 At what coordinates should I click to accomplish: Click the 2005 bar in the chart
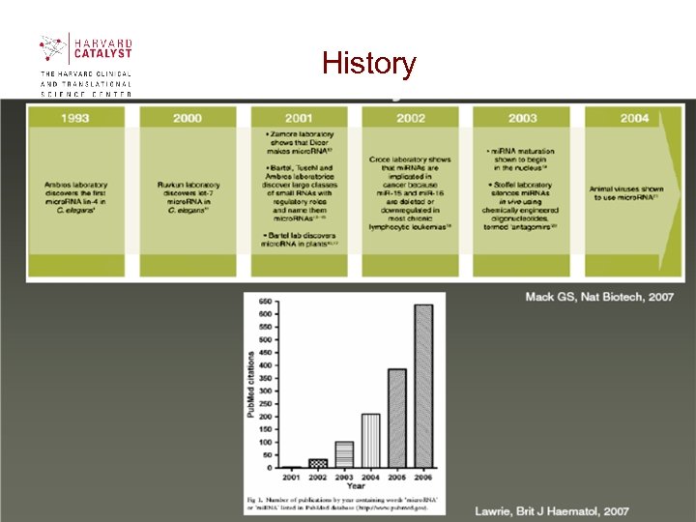(x=397, y=419)
